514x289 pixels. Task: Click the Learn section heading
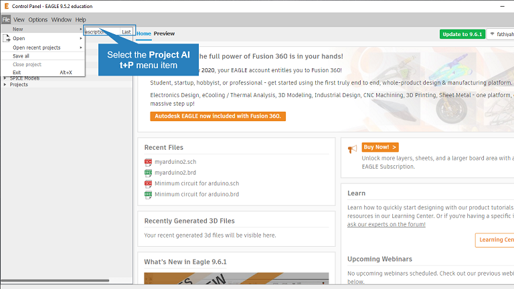click(356, 193)
